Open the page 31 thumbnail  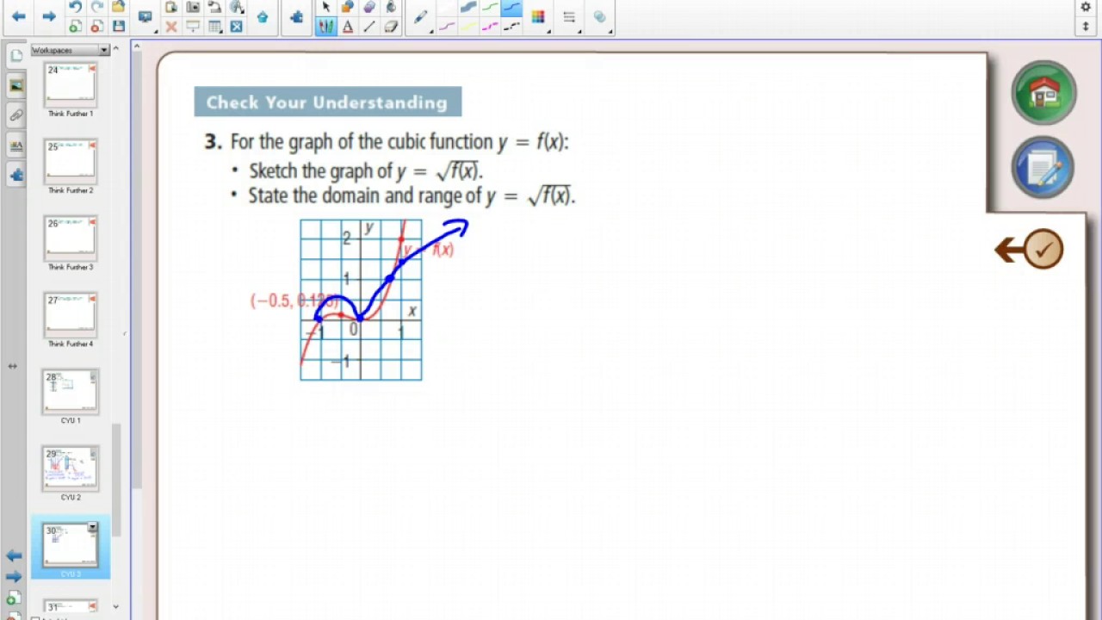point(71,605)
